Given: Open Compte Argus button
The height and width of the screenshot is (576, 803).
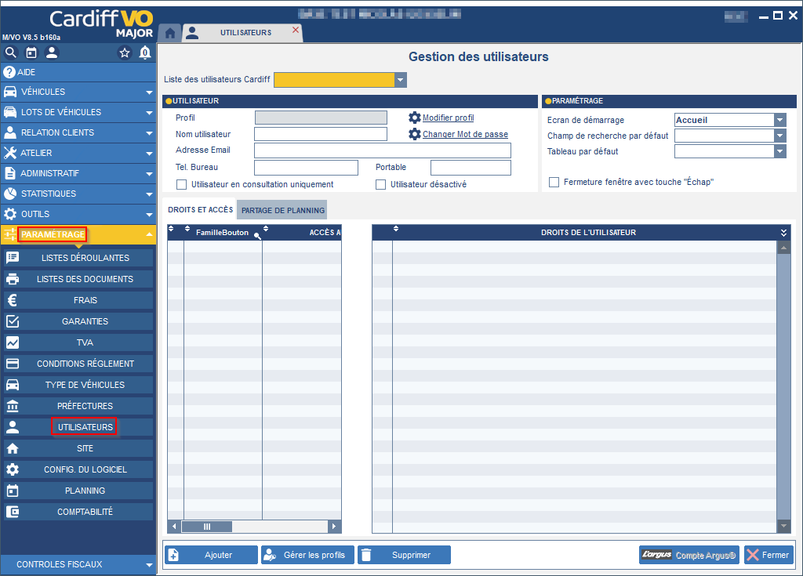Looking at the screenshot, I should 689,555.
